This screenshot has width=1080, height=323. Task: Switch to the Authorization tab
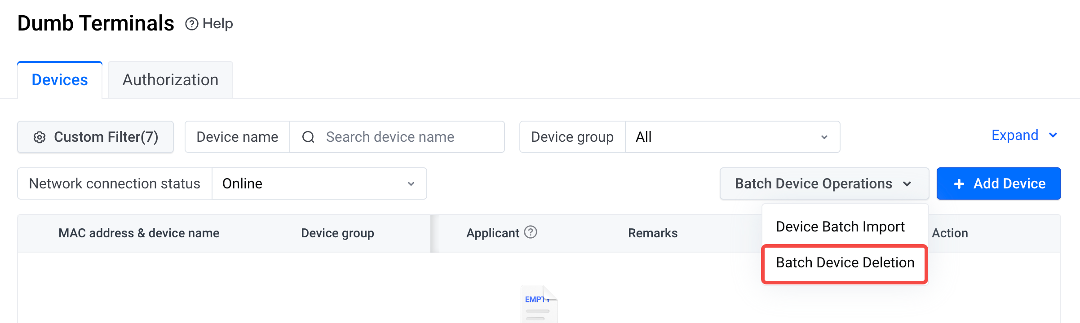tap(170, 80)
